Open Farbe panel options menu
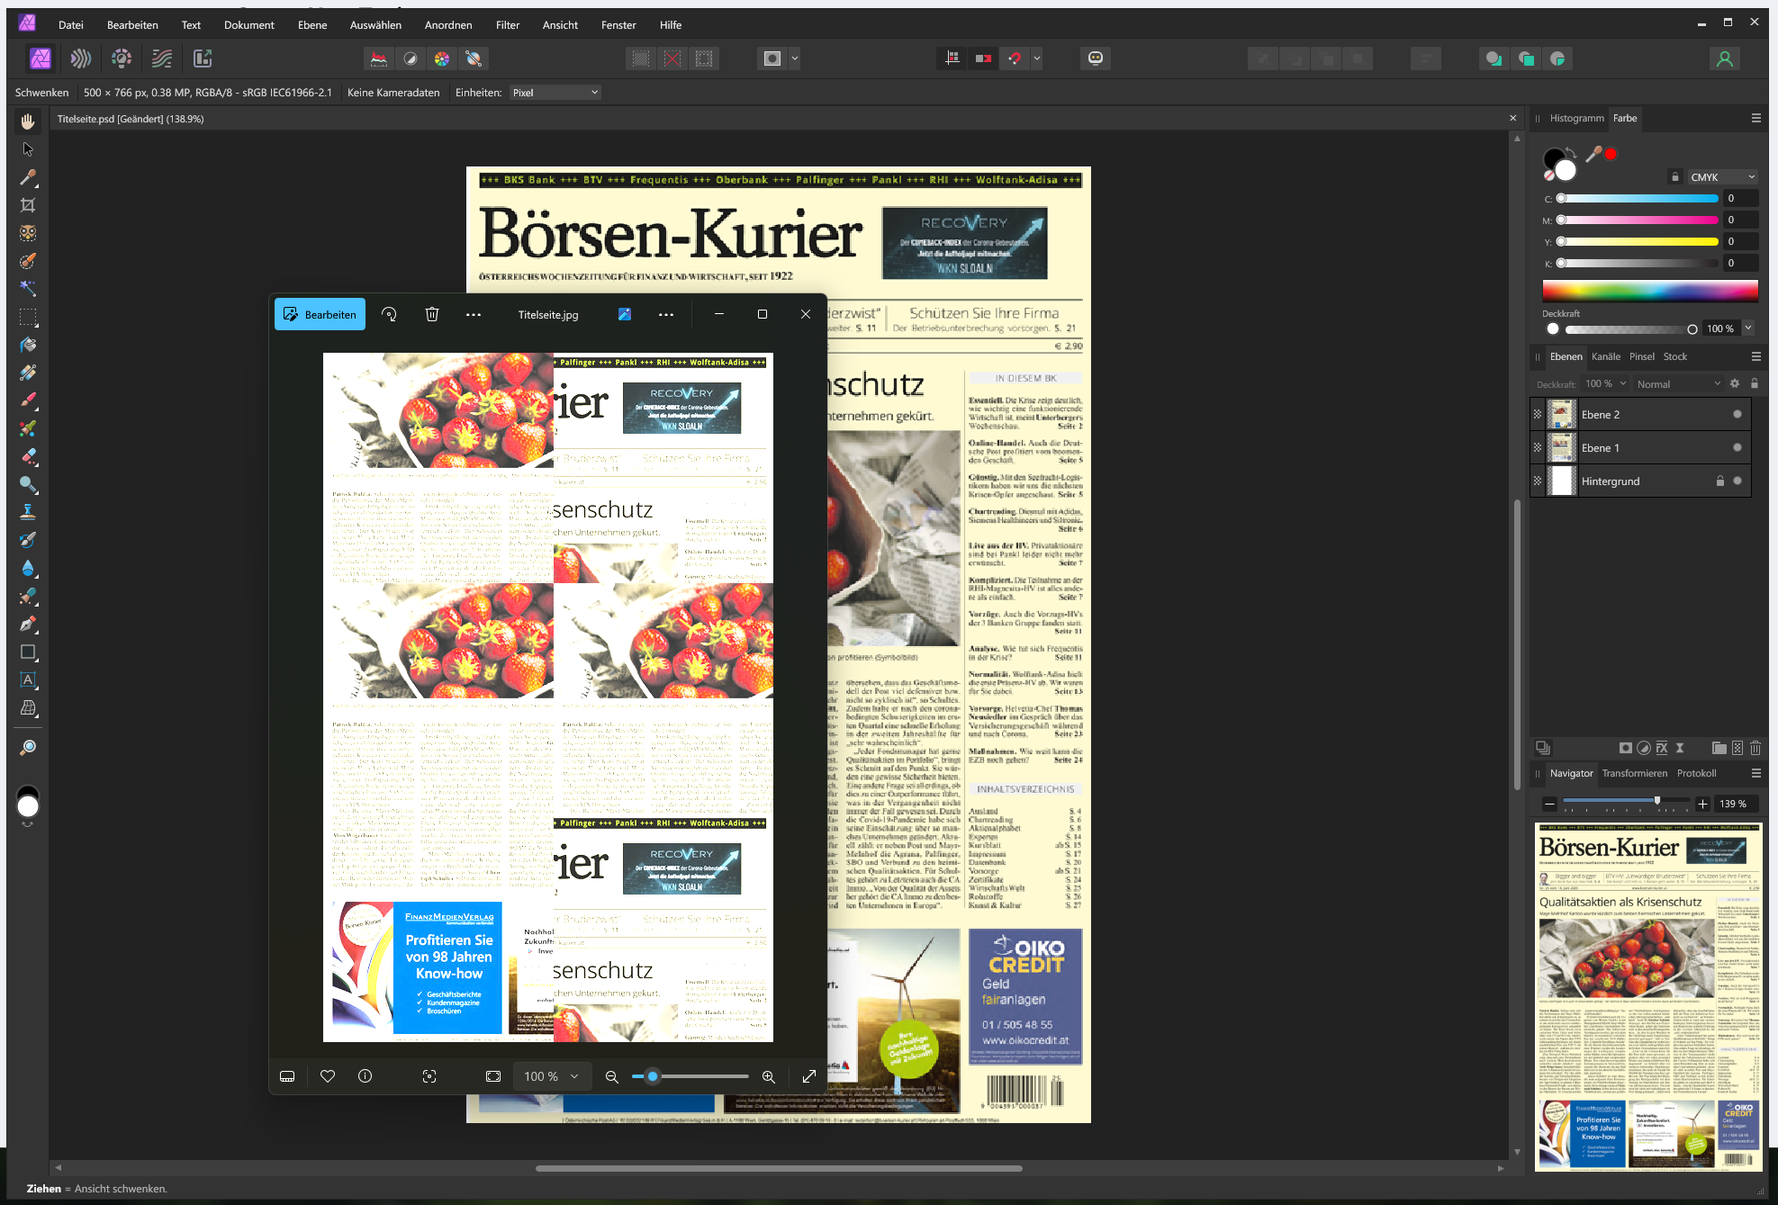Image resolution: width=1778 pixels, height=1205 pixels. (1755, 118)
